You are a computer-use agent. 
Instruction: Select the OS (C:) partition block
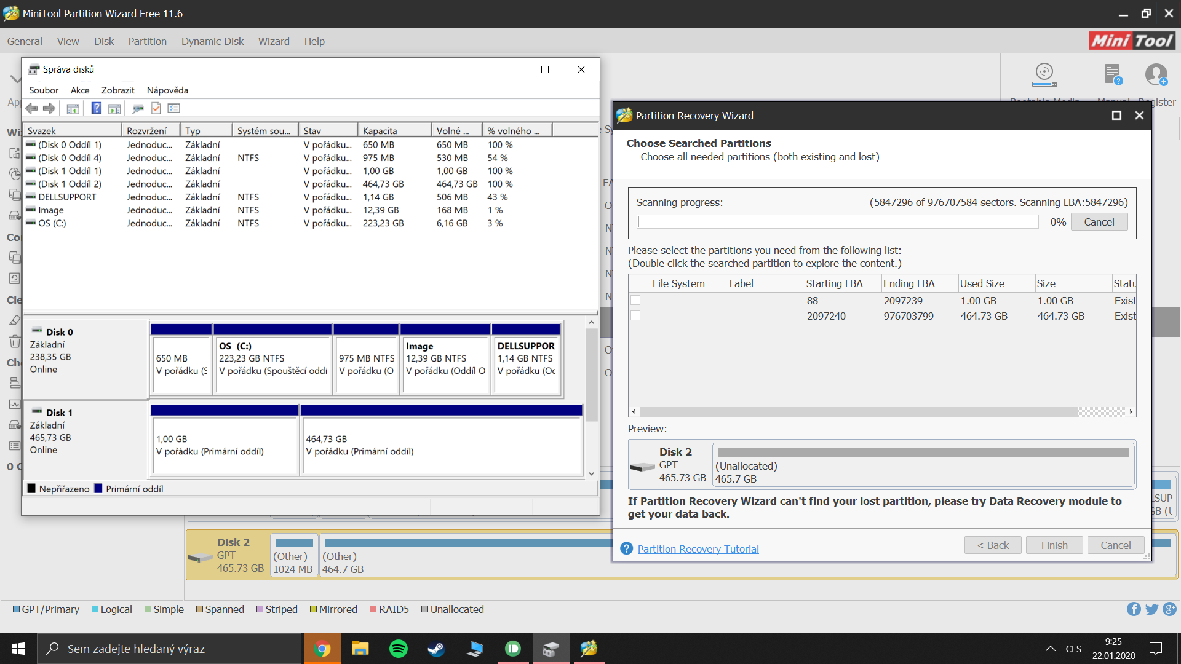272,358
